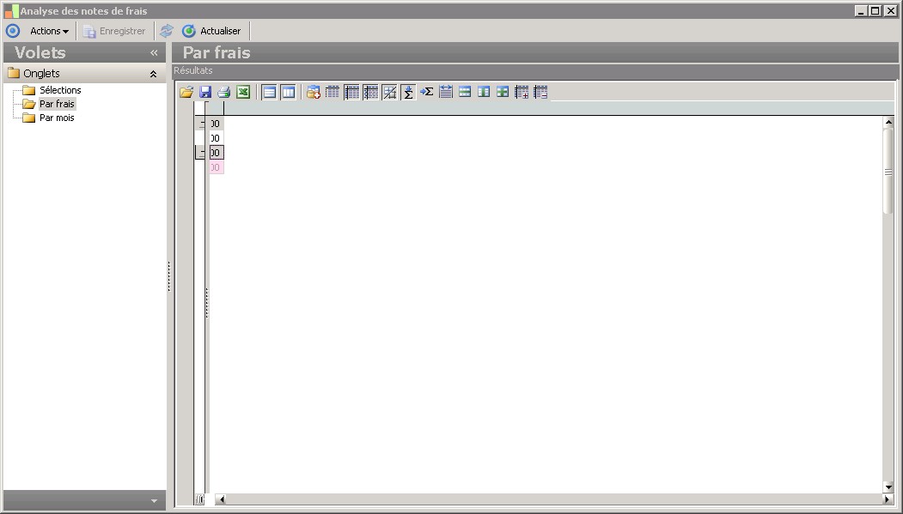Viewport: 903px width, 514px height.
Task: Click the grid icon with minus sign
Action: 540,92
